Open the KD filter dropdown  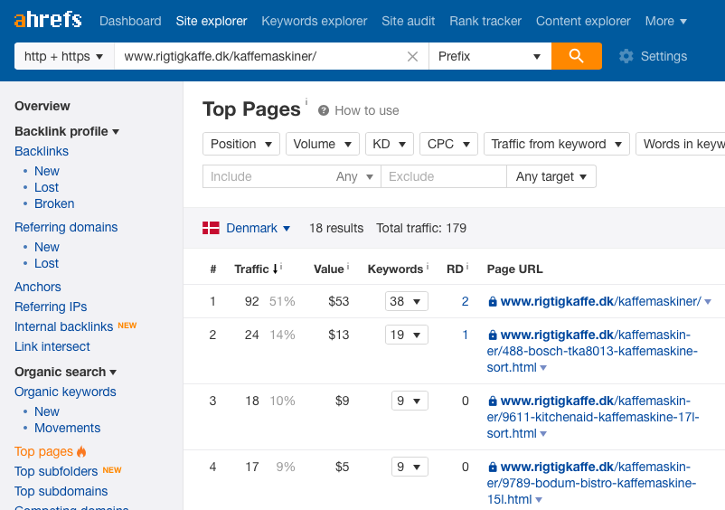click(x=390, y=144)
